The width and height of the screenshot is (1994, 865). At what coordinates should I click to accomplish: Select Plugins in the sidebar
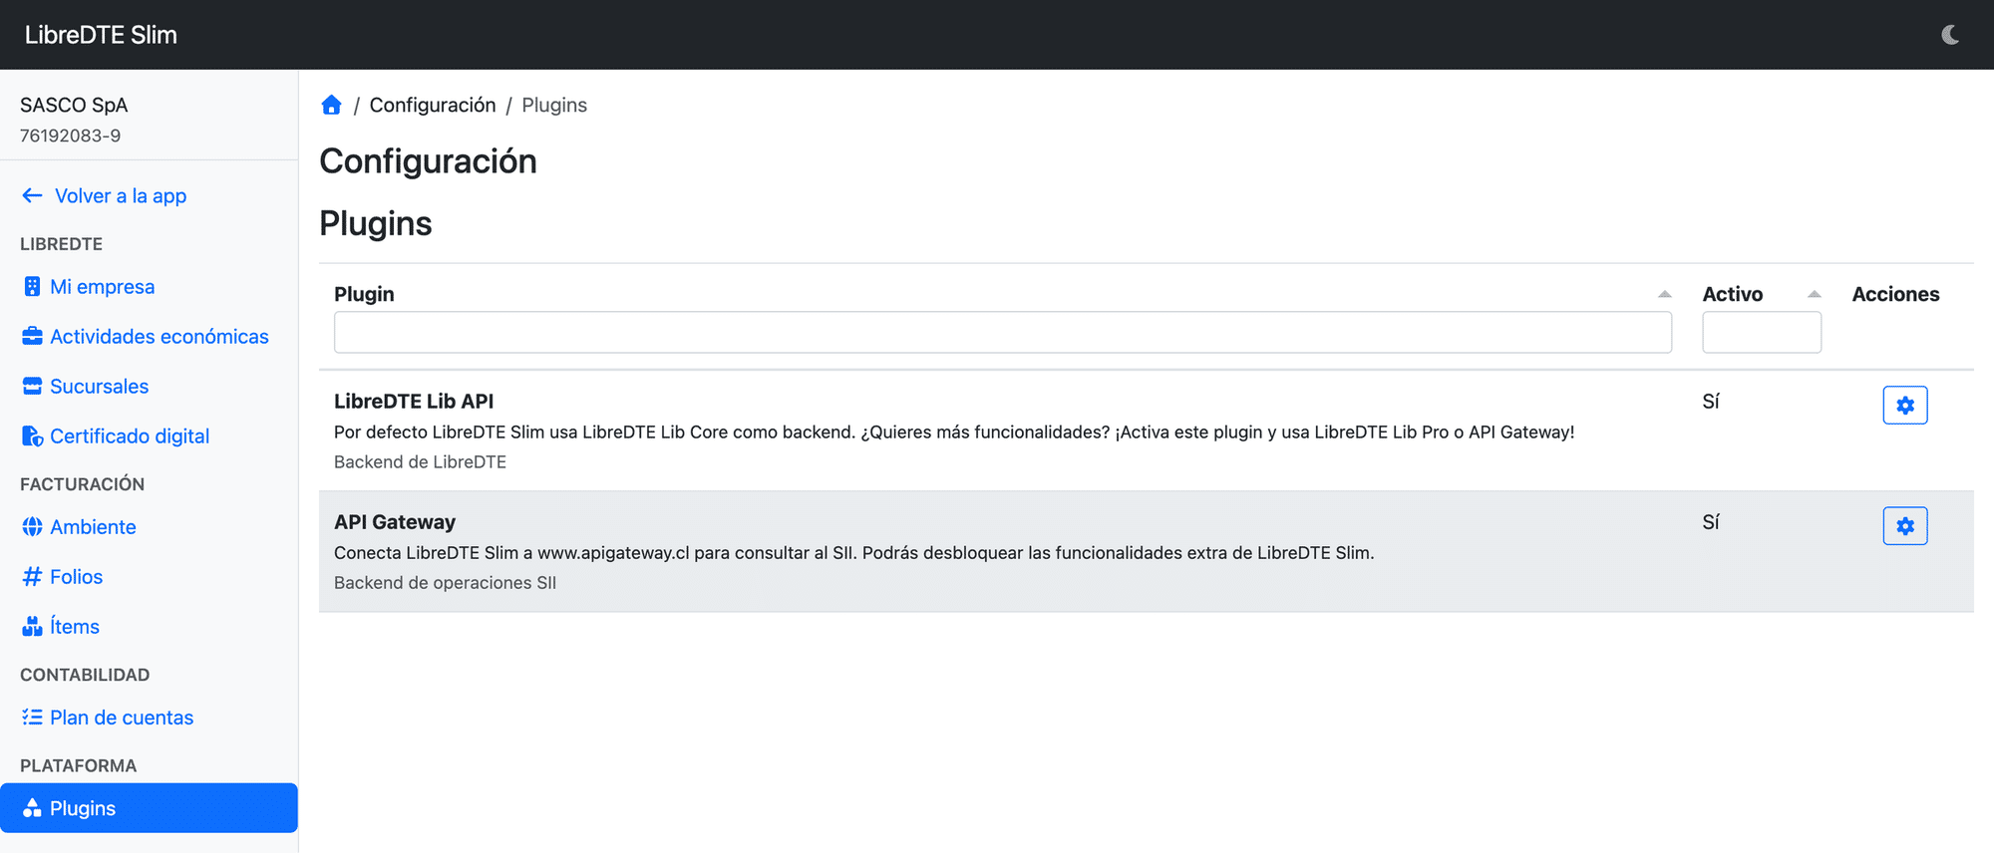(150, 808)
